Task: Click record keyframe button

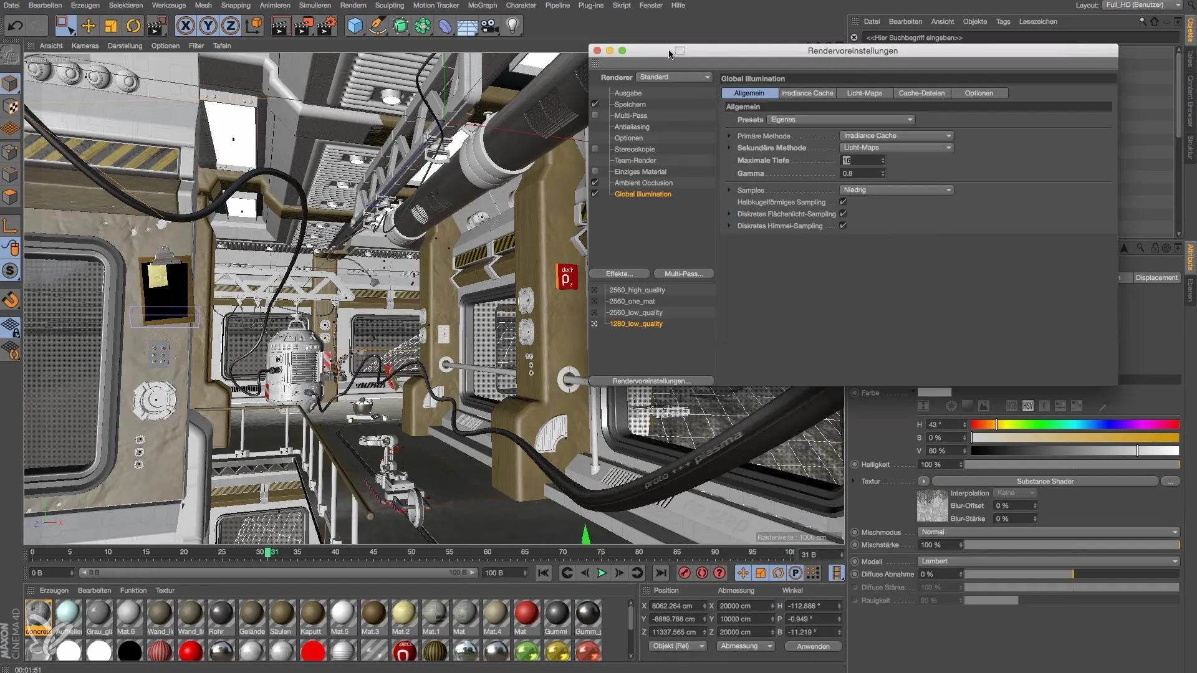Action: pyautogui.click(x=684, y=573)
